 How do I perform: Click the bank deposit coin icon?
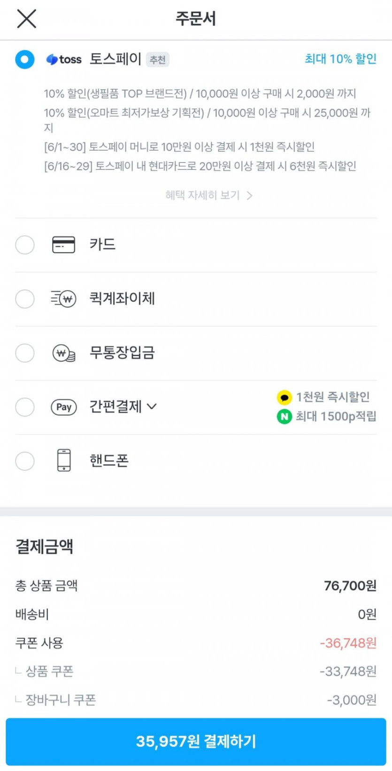click(x=63, y=353)
